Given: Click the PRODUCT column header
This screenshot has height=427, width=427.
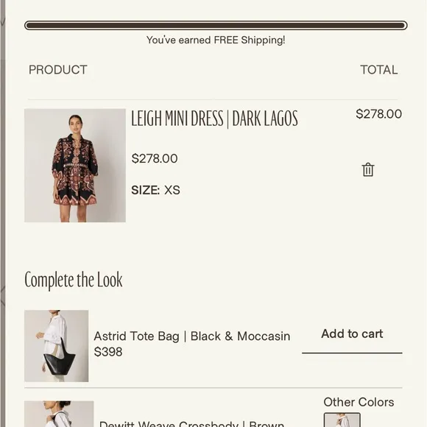Looking at the screenshot, I should pos(58,70).
